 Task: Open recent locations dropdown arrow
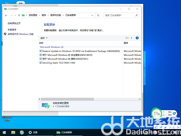pyautogui.click(x=15, y=15)
